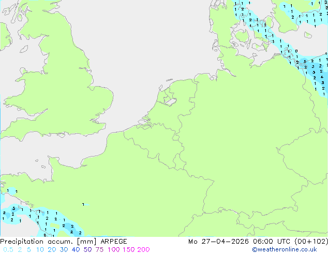Click the 5 legend value
This screenshot has width=328, height=254.
pyautogui.click(x=29, y=250)
